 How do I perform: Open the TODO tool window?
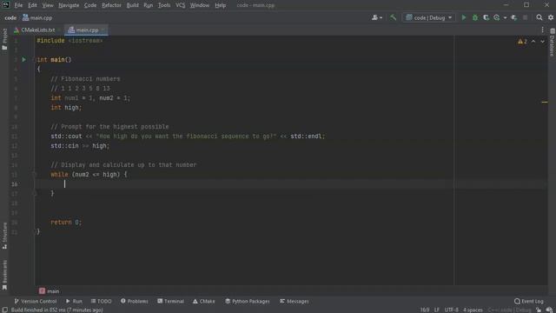tap(101, 302)
